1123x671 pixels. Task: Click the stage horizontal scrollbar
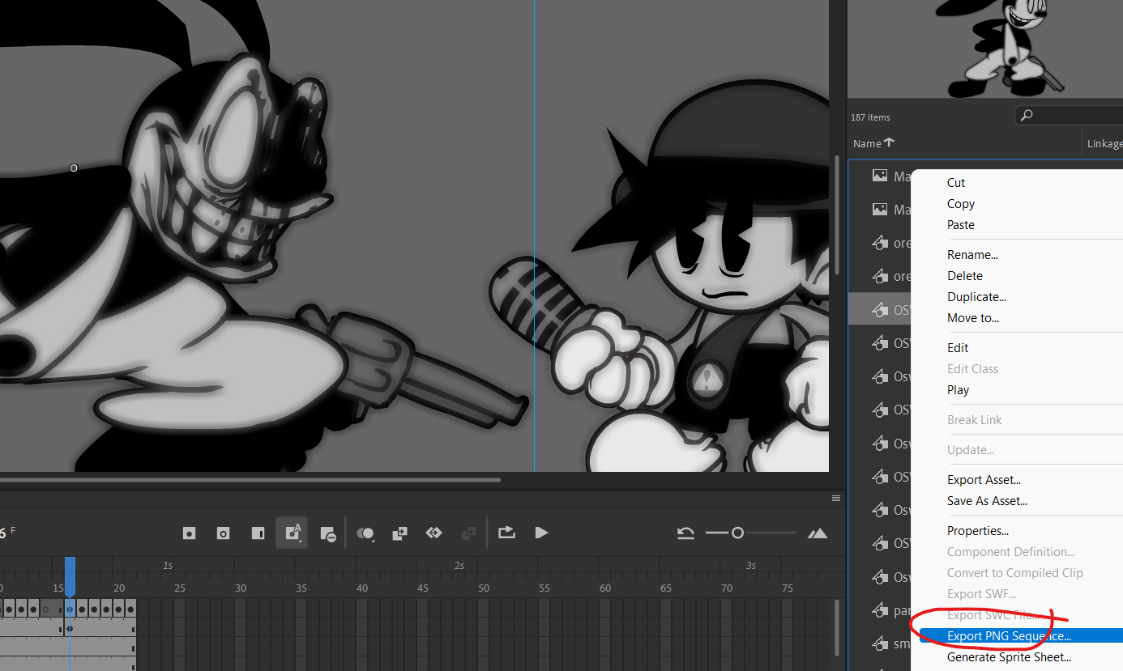pos(250,480)
